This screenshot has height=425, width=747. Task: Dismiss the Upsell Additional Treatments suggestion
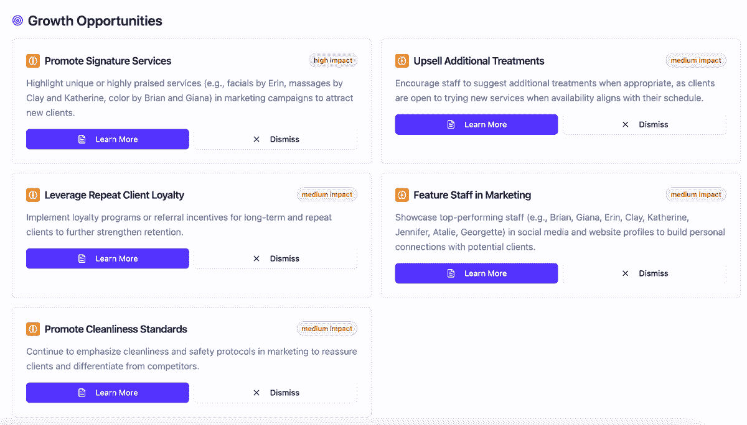(645, 124)
